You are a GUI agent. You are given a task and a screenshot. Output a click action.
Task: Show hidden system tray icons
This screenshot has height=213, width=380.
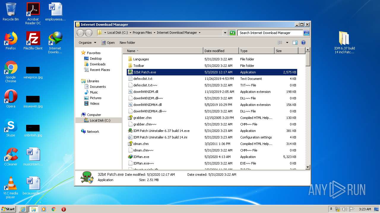(331, 209)
